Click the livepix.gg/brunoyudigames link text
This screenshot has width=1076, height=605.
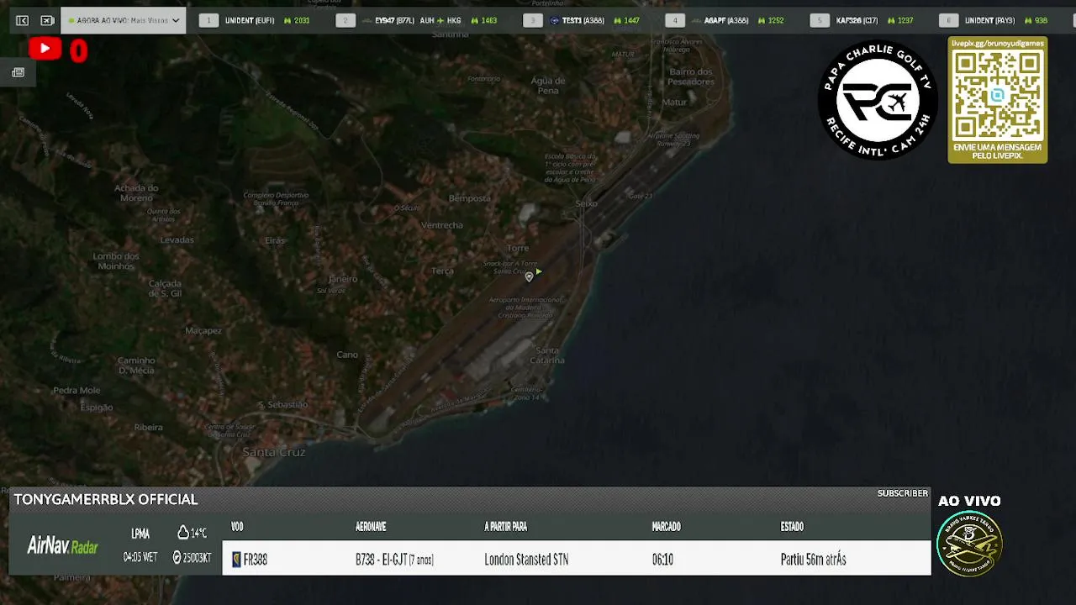click(x=998, y=43)
